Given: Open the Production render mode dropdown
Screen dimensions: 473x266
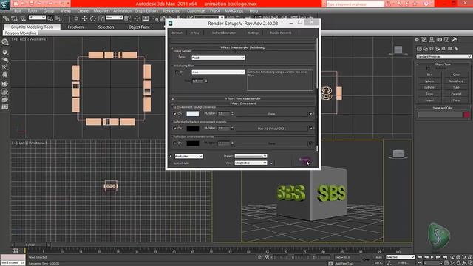Looking at the screenshot, I should [189, 156].
